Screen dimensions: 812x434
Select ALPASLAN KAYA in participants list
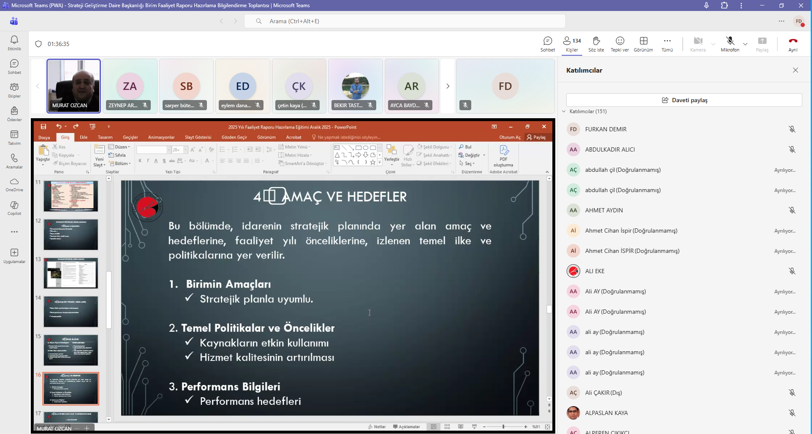684,413
